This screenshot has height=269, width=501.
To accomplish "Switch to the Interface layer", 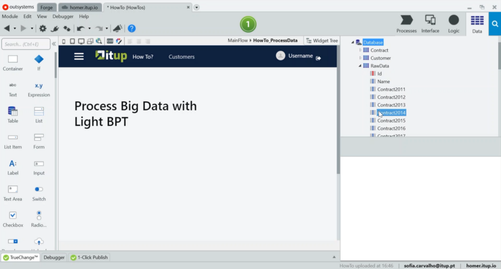I will pyautogui.click(x=430, y=24).
